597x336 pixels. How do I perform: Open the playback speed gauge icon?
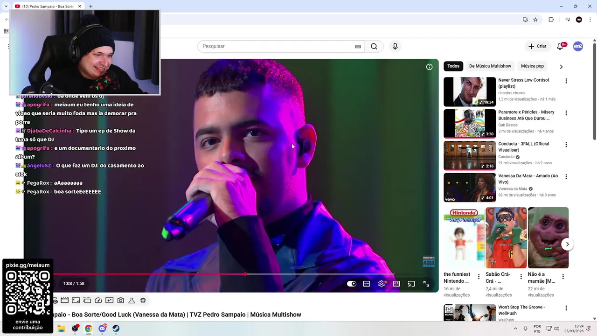tap(98, 301)
